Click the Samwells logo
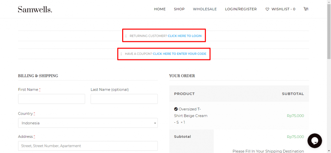Viewport: 331px width, 153px height. tap(35, 9)
